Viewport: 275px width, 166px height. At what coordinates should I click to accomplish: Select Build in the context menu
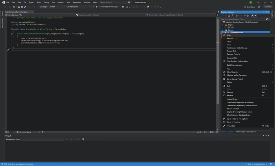coord(248,35)
